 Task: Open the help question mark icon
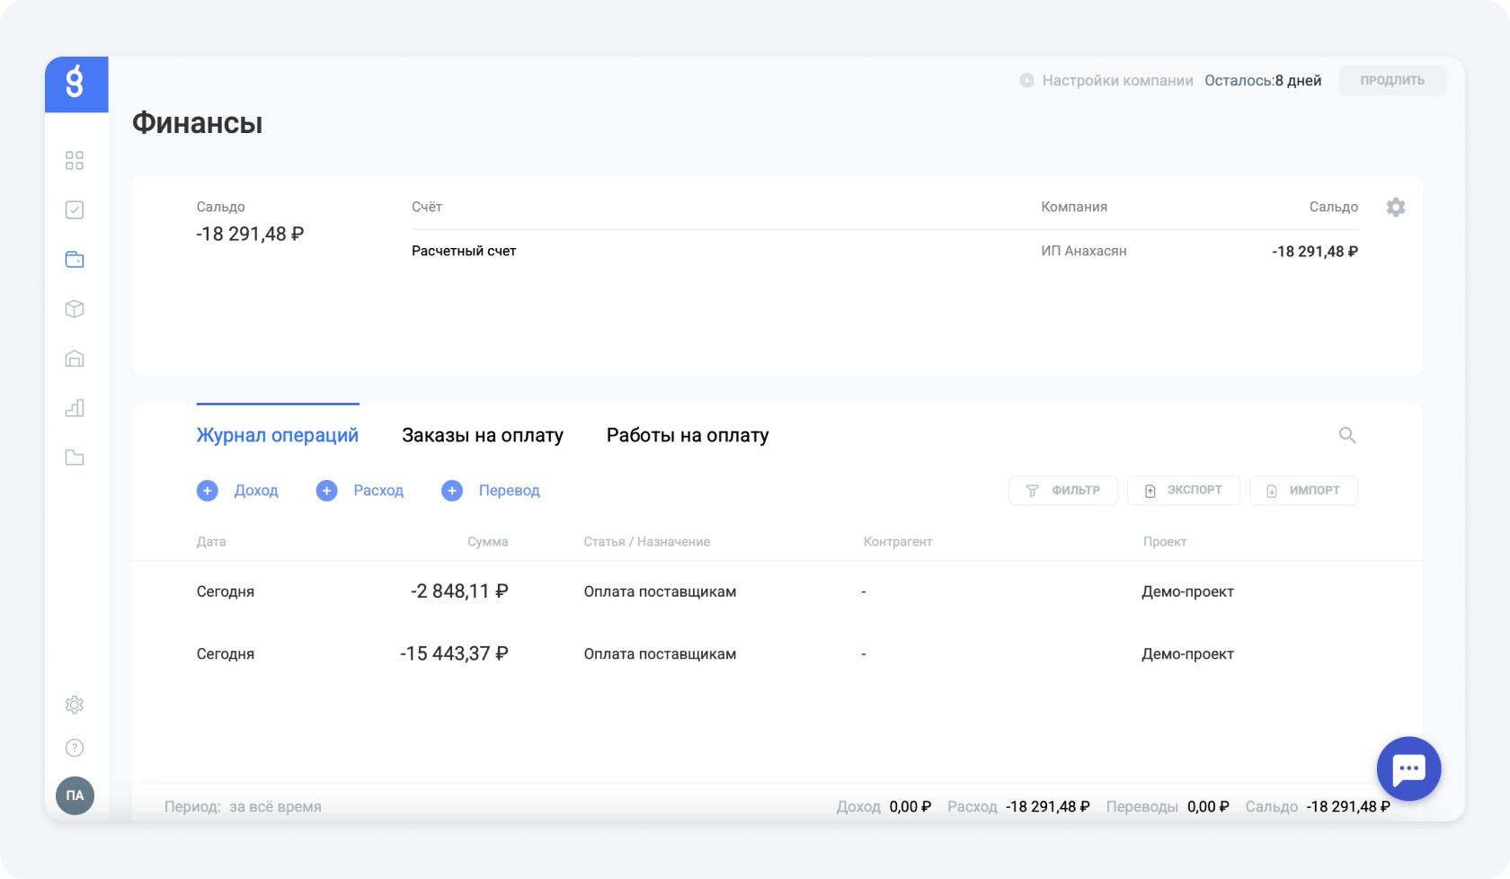pyautogui.click(x=75, y=748)
